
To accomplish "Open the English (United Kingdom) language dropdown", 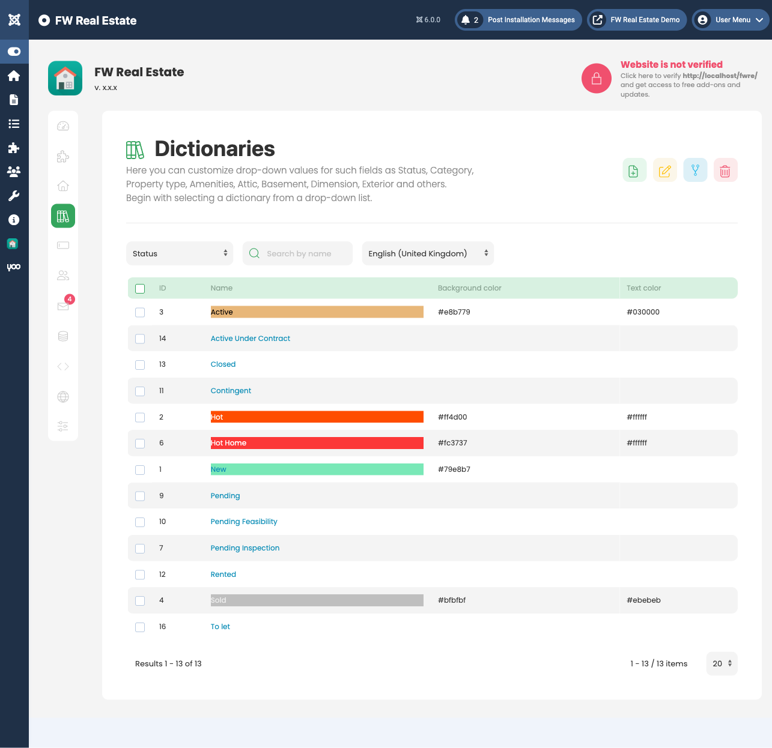I will pos(427,253).
